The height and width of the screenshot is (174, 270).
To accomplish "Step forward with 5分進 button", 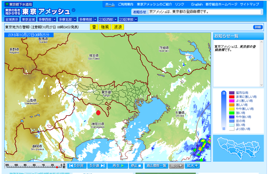I will click(x=97, y=166).
